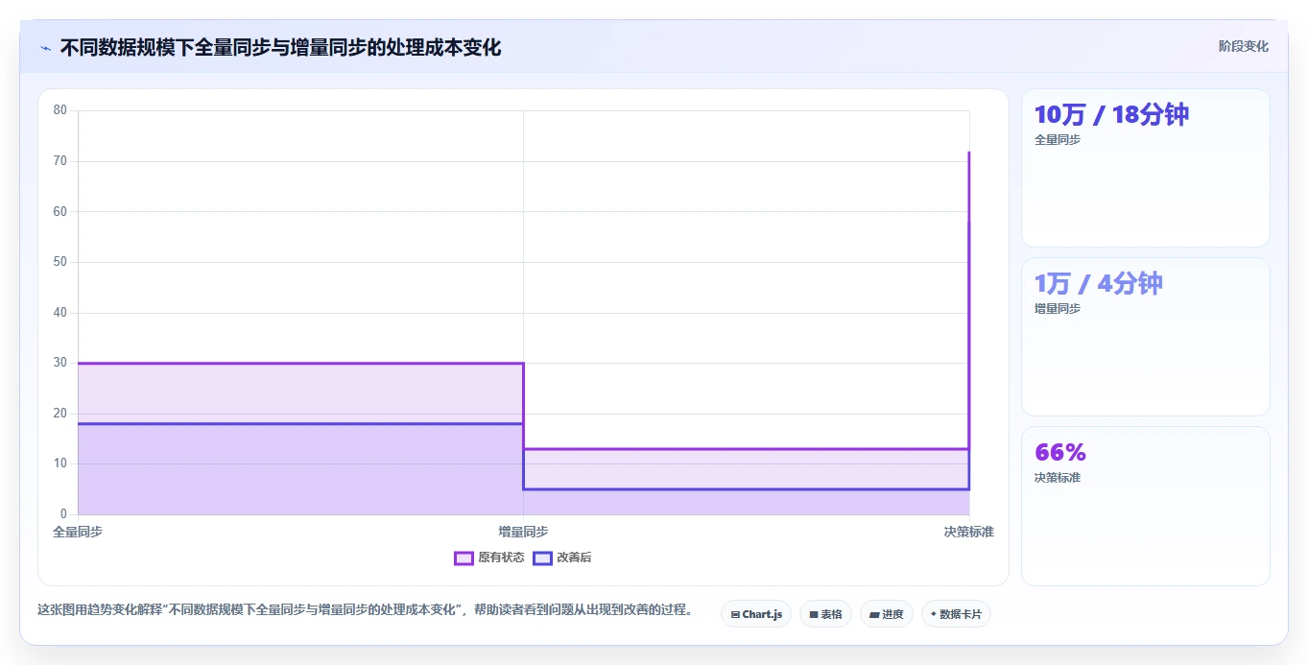Click the y-axis value 80
This screenshot has width=1308, height=665.
[60, 110]
